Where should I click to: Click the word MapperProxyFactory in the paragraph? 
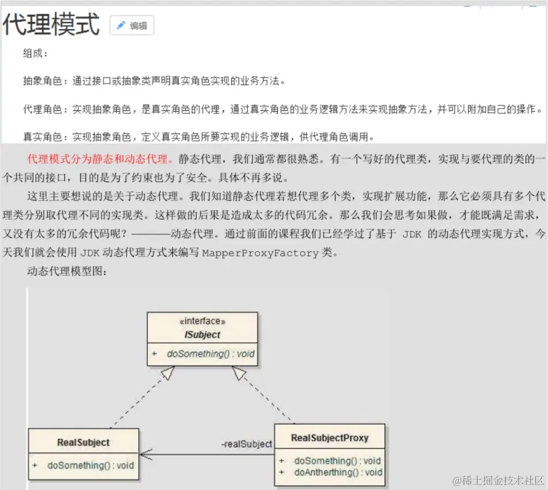[x=260, y=253]
